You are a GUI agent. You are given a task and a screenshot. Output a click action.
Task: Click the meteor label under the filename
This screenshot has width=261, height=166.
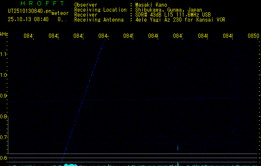[x=60, y=13]
